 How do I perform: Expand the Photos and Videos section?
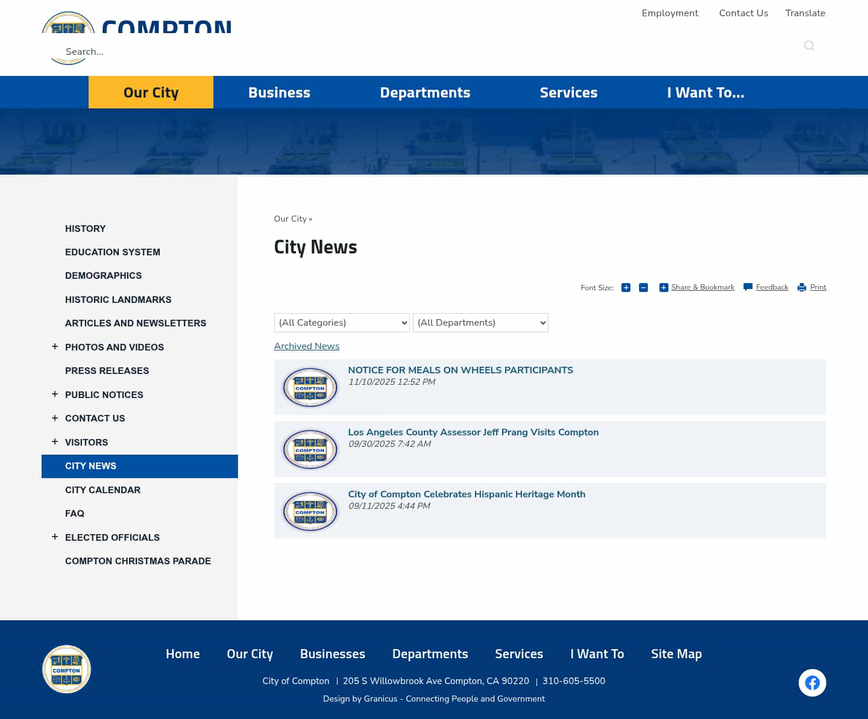(x=55, y=346)
